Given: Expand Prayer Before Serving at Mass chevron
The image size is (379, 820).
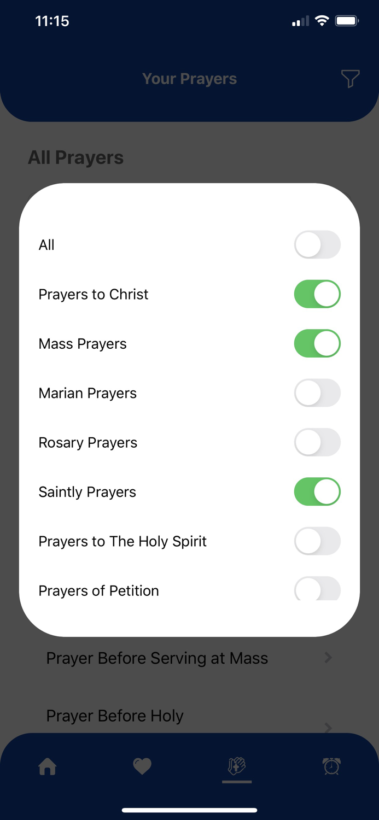Looking at the screenshot, I should [328, 658].
